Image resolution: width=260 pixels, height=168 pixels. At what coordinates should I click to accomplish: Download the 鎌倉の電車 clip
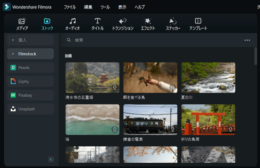click(173, 129)
